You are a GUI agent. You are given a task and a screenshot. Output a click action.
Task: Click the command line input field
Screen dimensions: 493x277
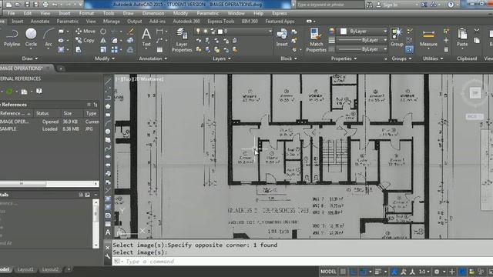coord(302,262)
